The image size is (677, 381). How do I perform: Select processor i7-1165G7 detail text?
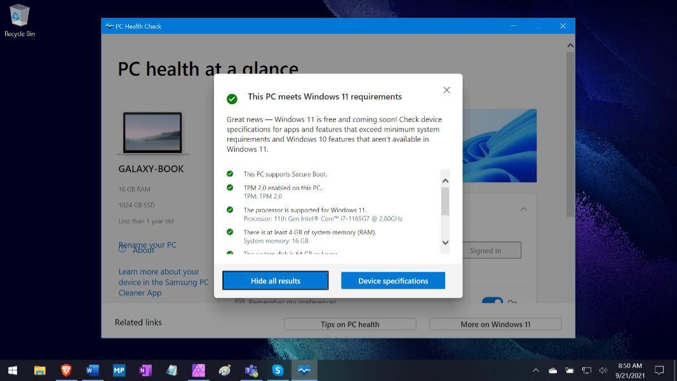323,219
